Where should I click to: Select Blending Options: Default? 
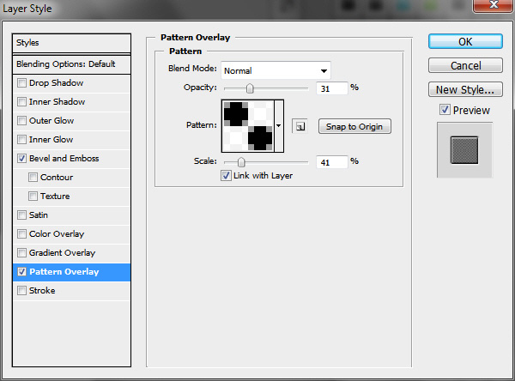coord(71,64)
